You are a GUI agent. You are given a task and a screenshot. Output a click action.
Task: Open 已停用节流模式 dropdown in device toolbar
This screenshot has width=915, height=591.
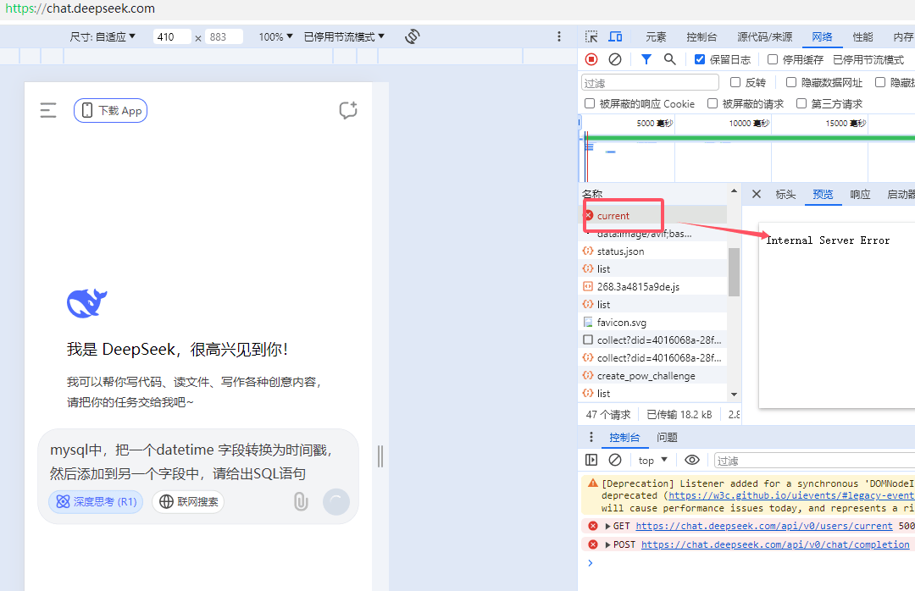pos(344,36)
